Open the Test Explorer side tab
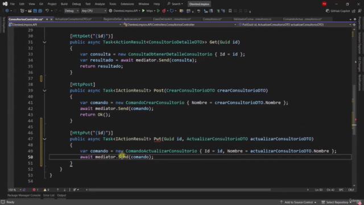364x205 pixels. pyautogui.click(x=3, y=24)
